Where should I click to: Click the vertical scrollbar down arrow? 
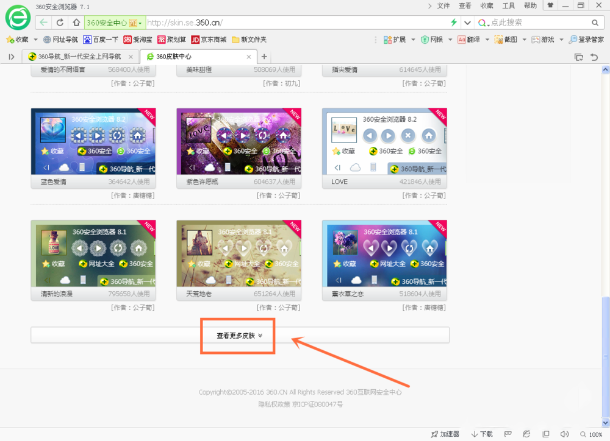pos(605,423)
